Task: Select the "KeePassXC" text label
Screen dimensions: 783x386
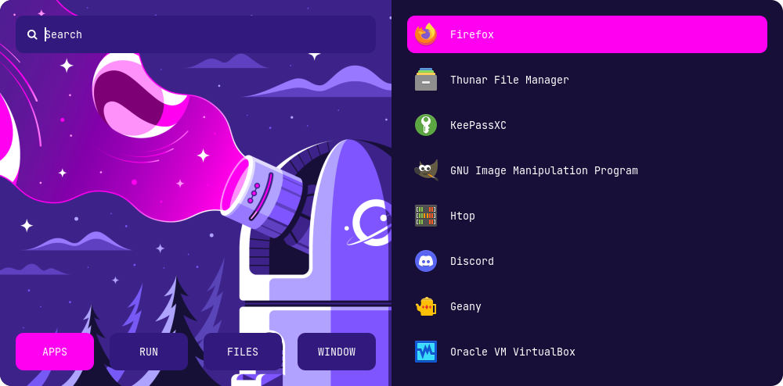Action: (478, 125)
